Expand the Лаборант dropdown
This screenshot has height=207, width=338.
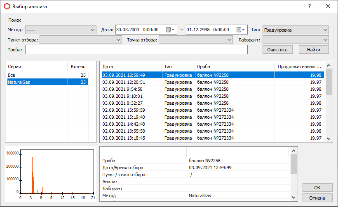pos(295,40)
